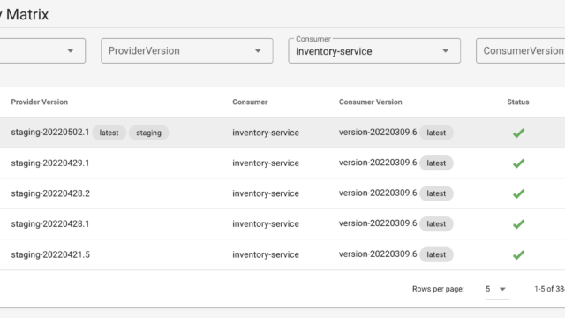This screenshot has width=565, height=318.
Task: Open the ConsumerVersion dropdown field
Action: (520, 51)
